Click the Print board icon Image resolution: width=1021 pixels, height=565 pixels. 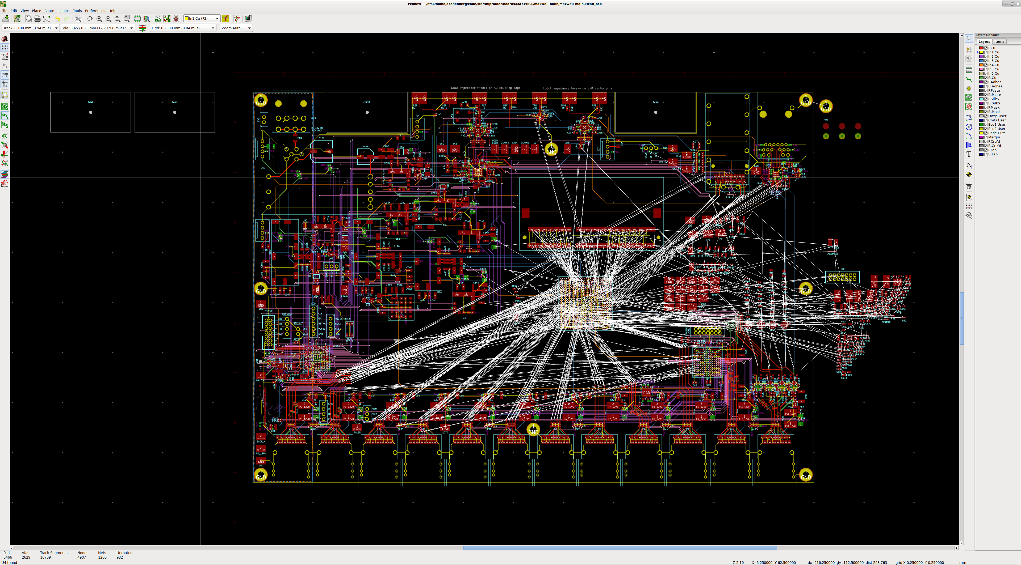pos(37,19)
